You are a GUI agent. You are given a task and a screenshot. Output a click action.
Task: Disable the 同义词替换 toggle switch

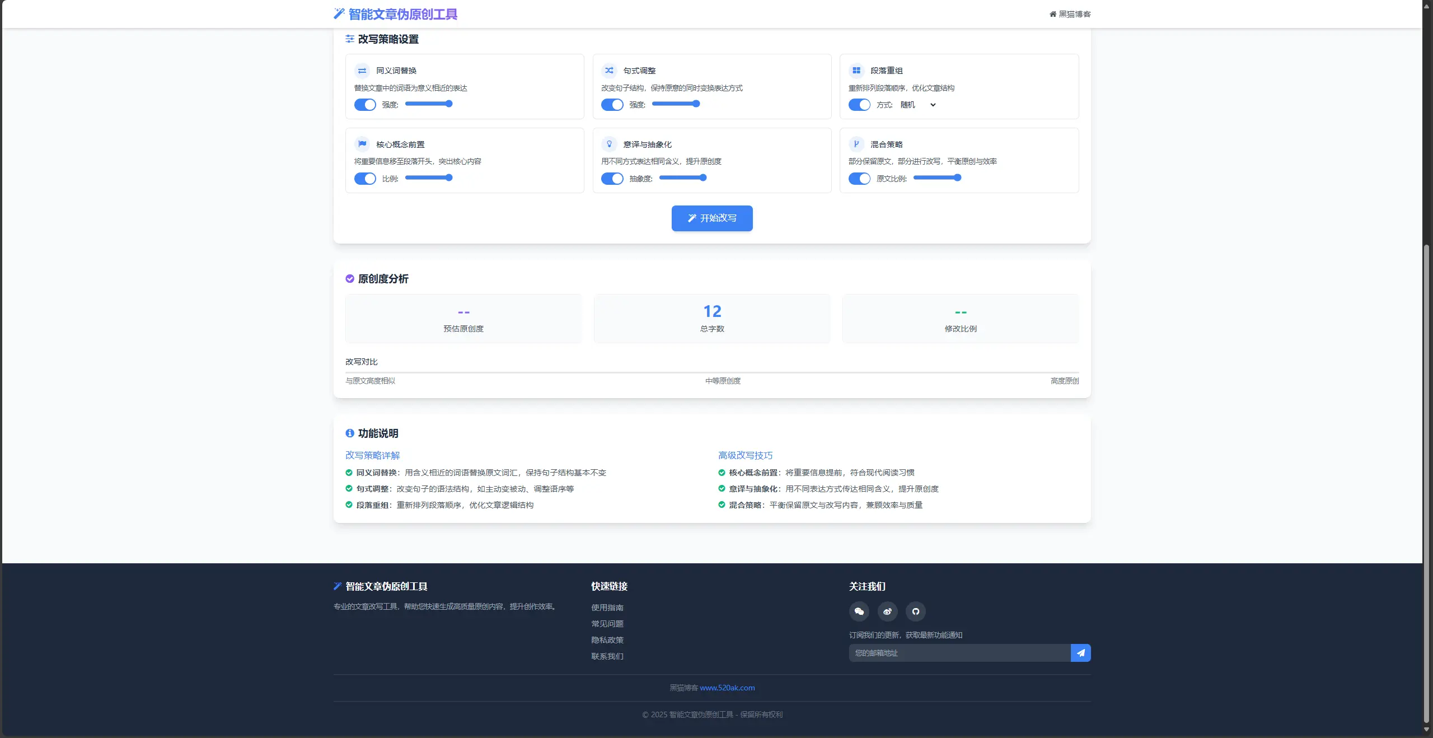365,105
